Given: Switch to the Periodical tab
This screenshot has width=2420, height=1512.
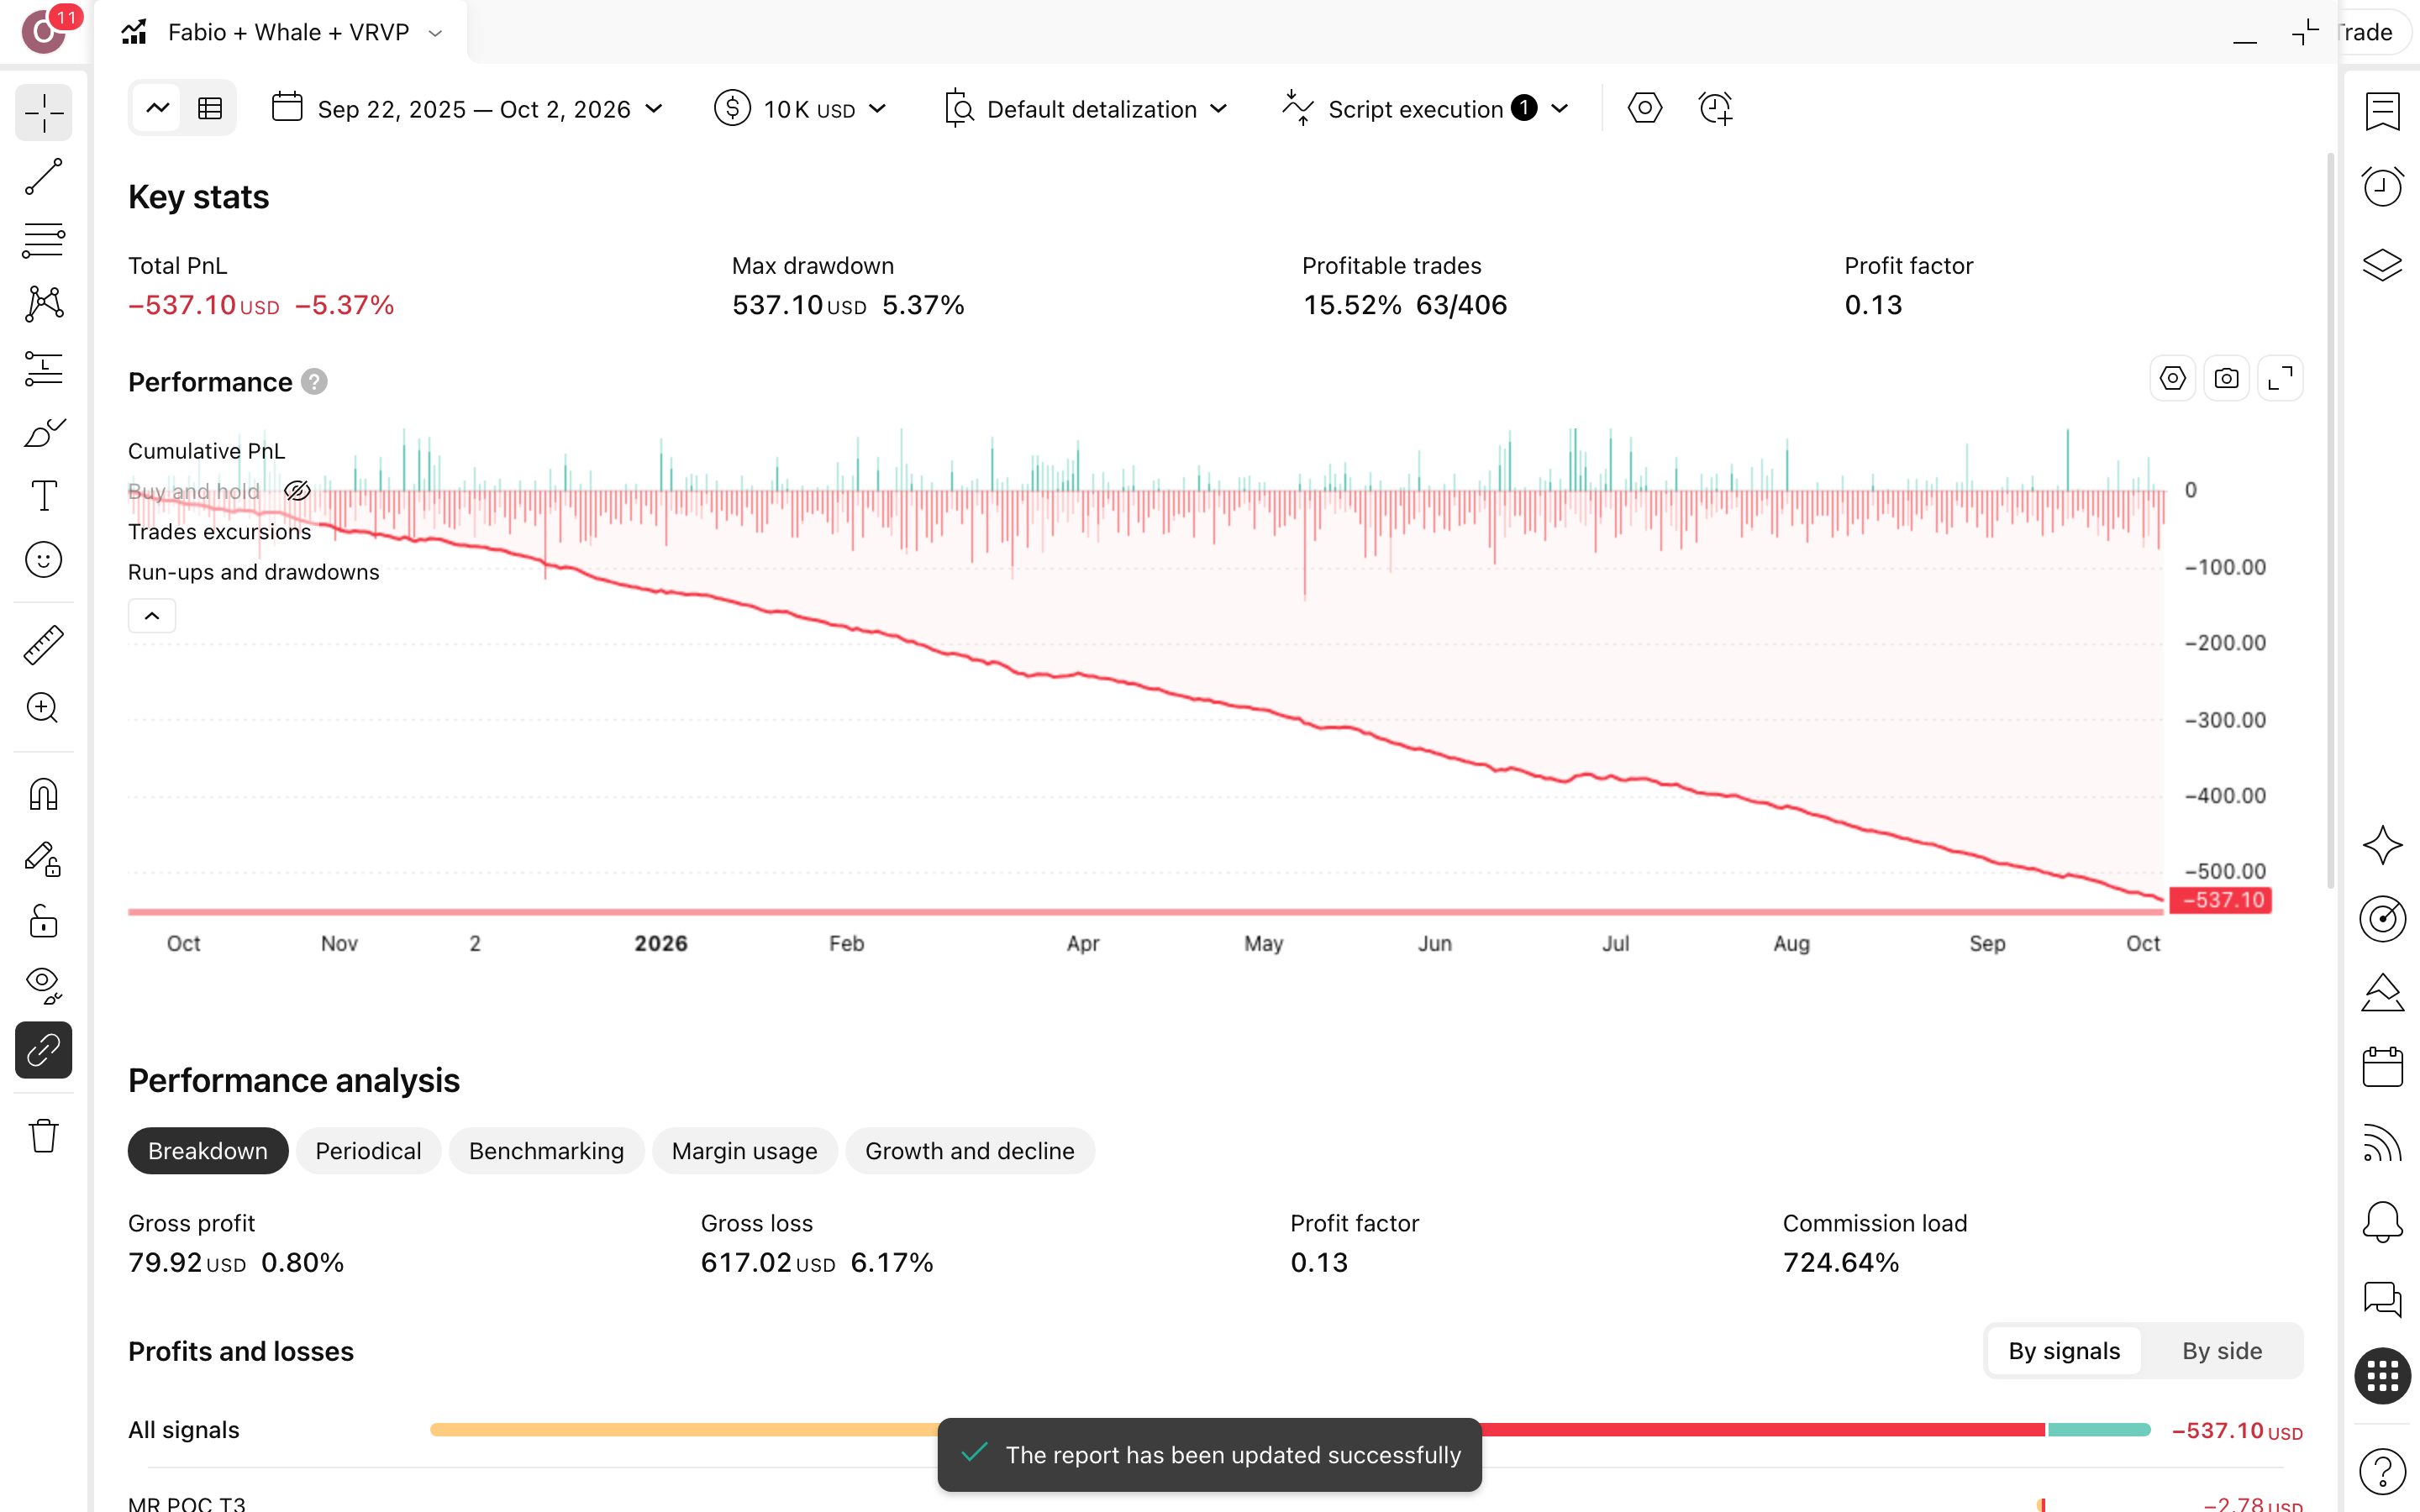Looking at the screenshot, I should click(x=368, y=1151).
